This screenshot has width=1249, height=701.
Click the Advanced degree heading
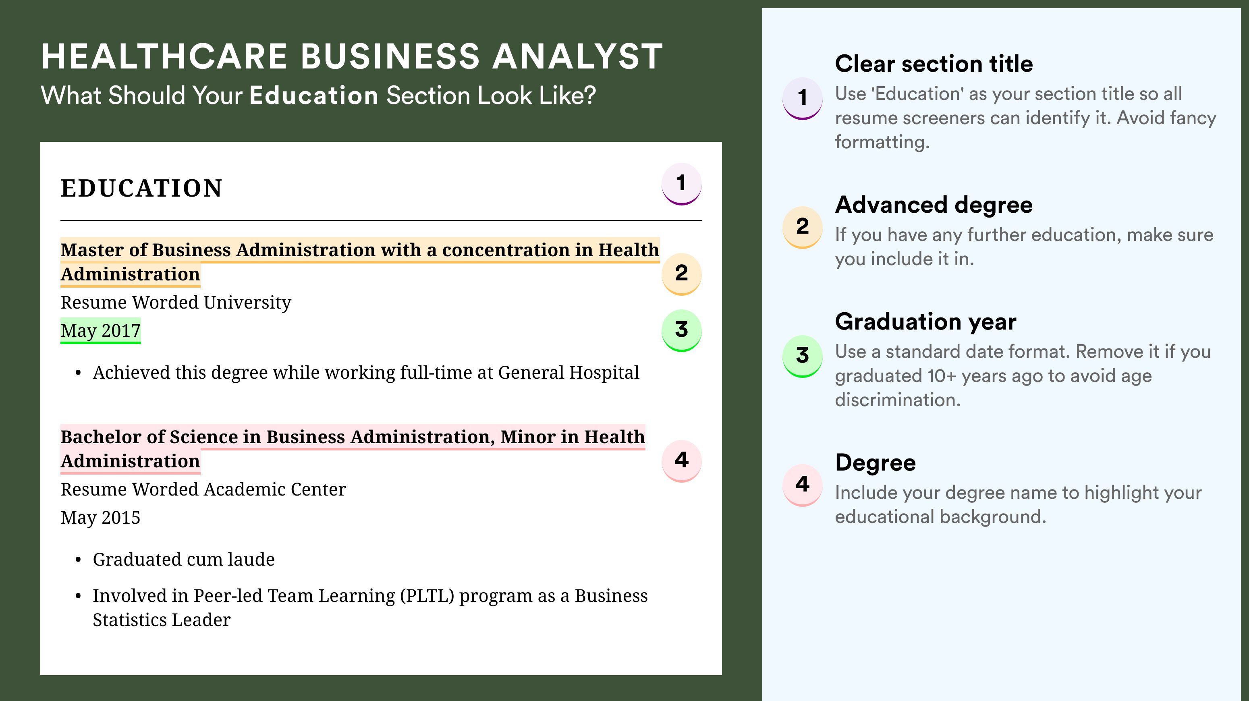(x=934, y=205)
